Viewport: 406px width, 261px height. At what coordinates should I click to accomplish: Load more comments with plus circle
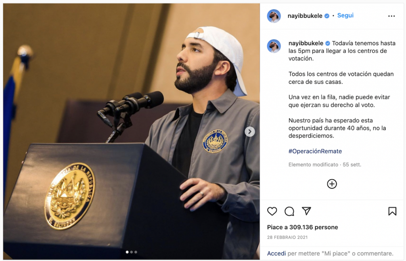click(x=332, y=184)
